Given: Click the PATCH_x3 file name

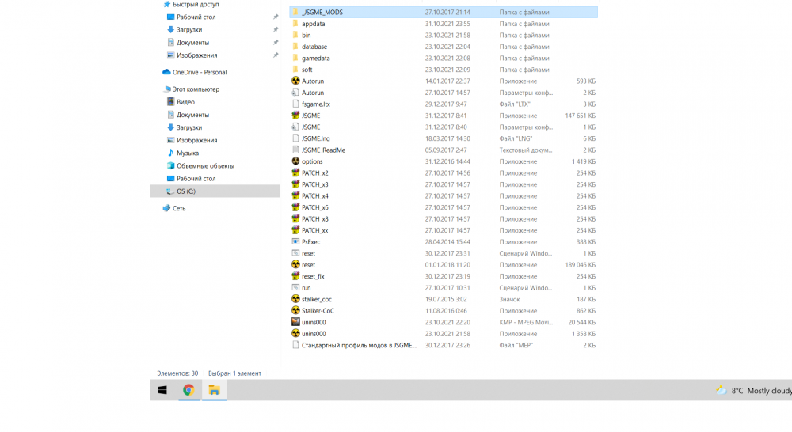Looking at the screenshot, I should pos(314,184).
